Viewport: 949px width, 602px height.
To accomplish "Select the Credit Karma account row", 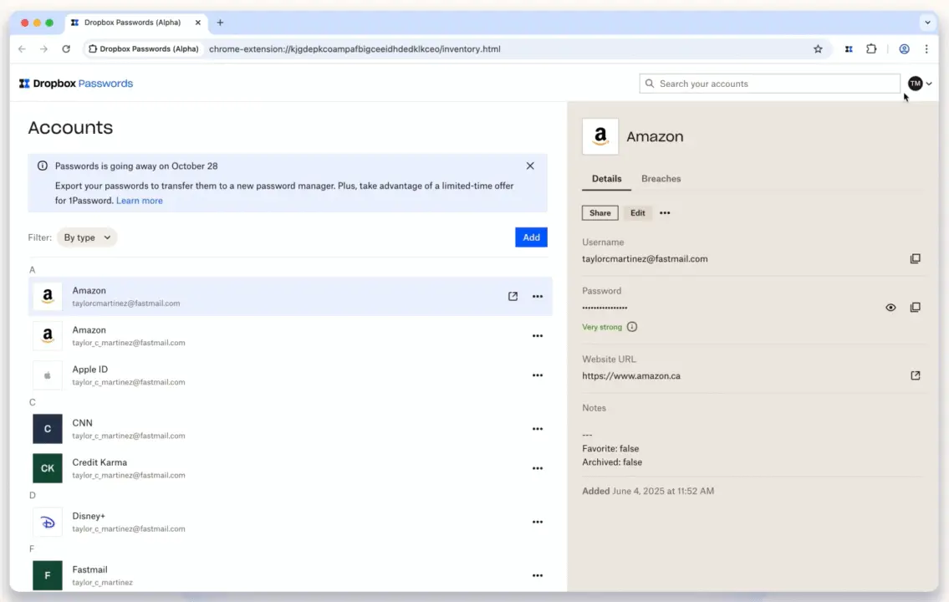I will click(290, 468).
